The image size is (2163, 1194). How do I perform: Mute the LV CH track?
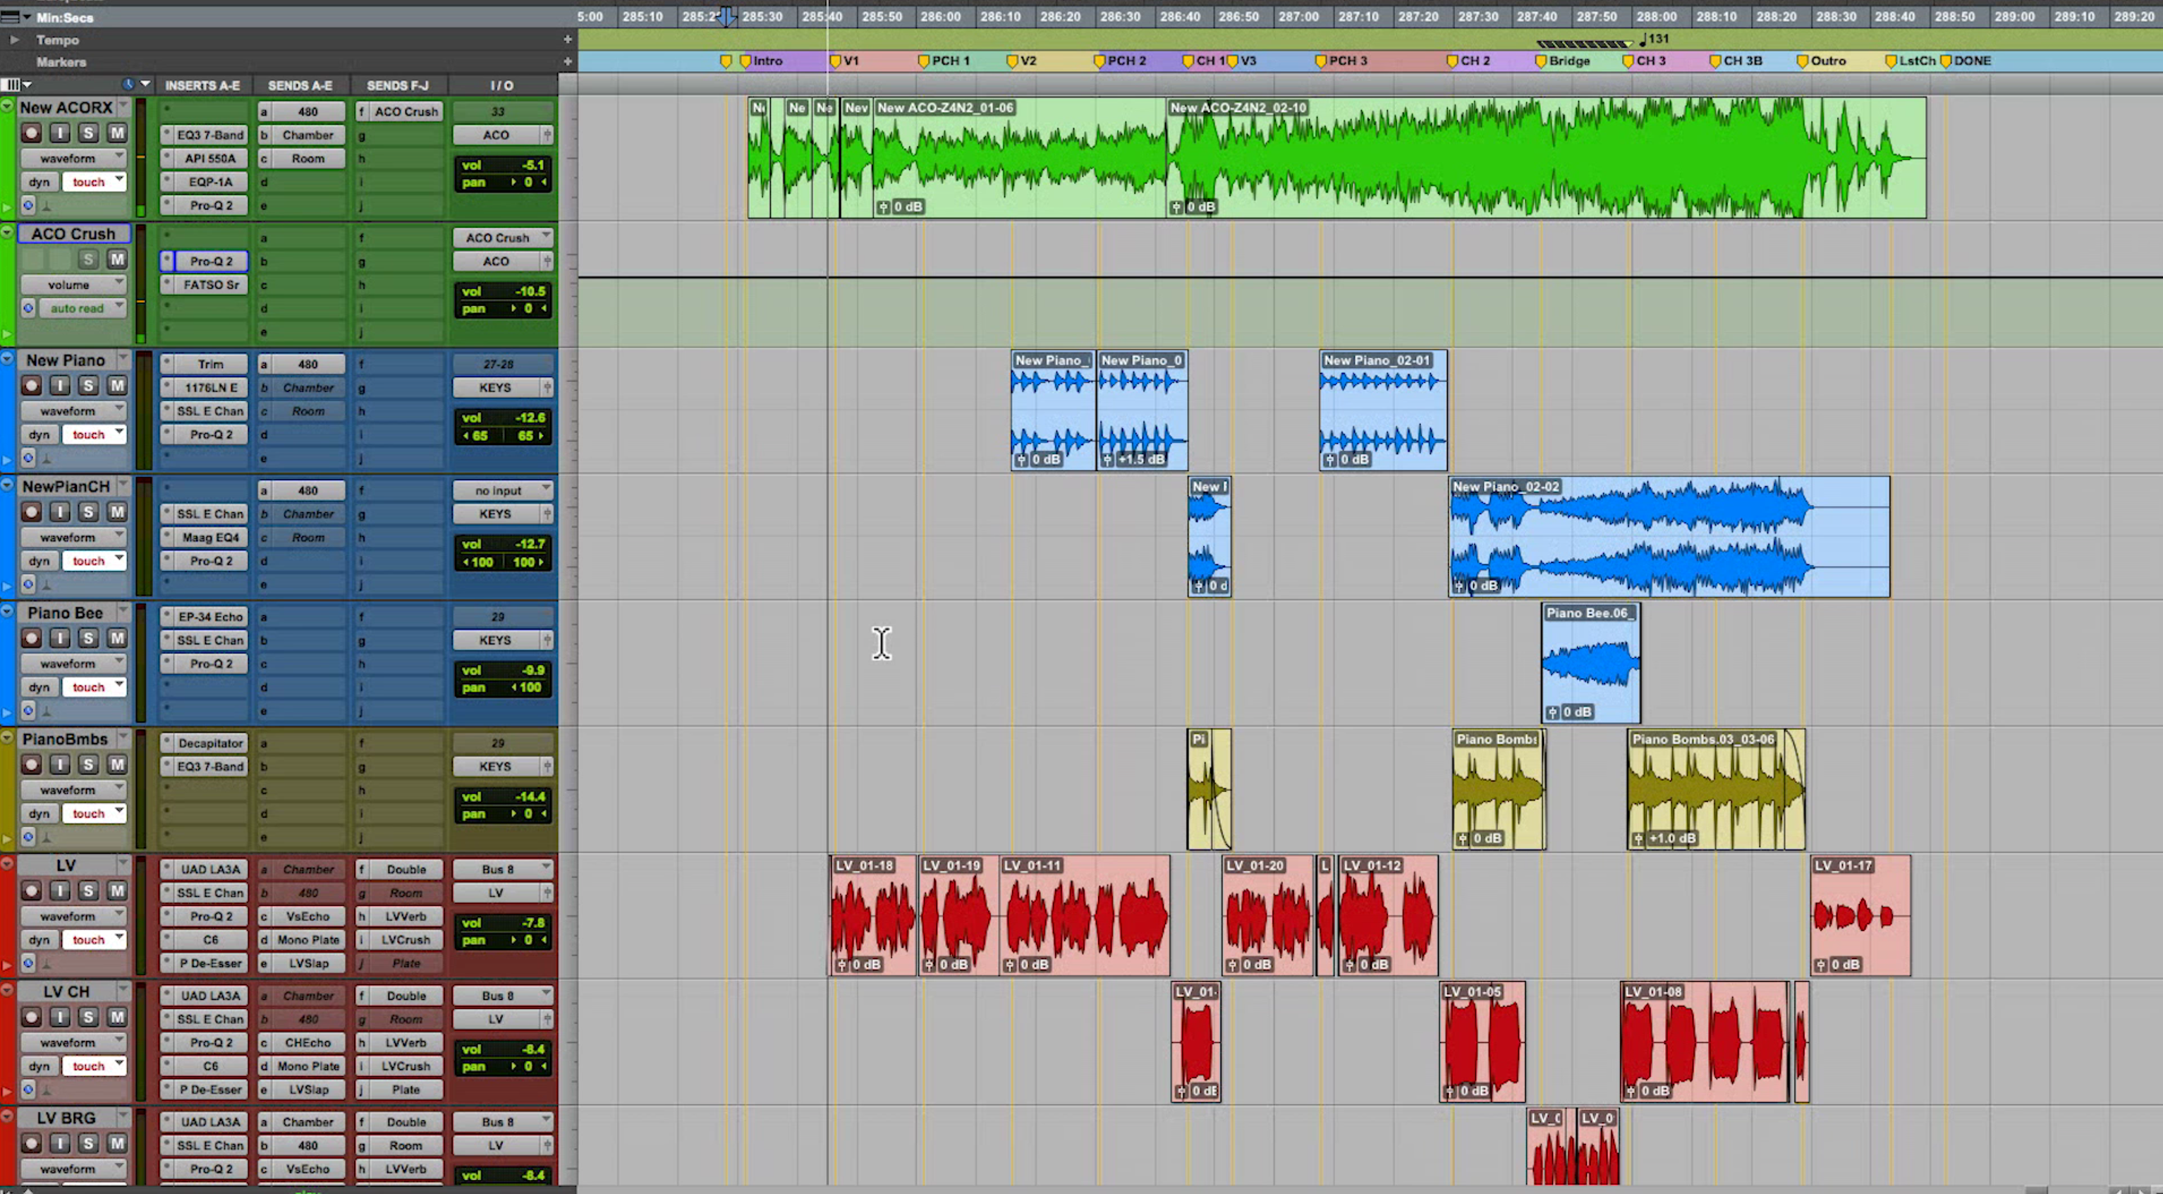(x=116, y=1017)
